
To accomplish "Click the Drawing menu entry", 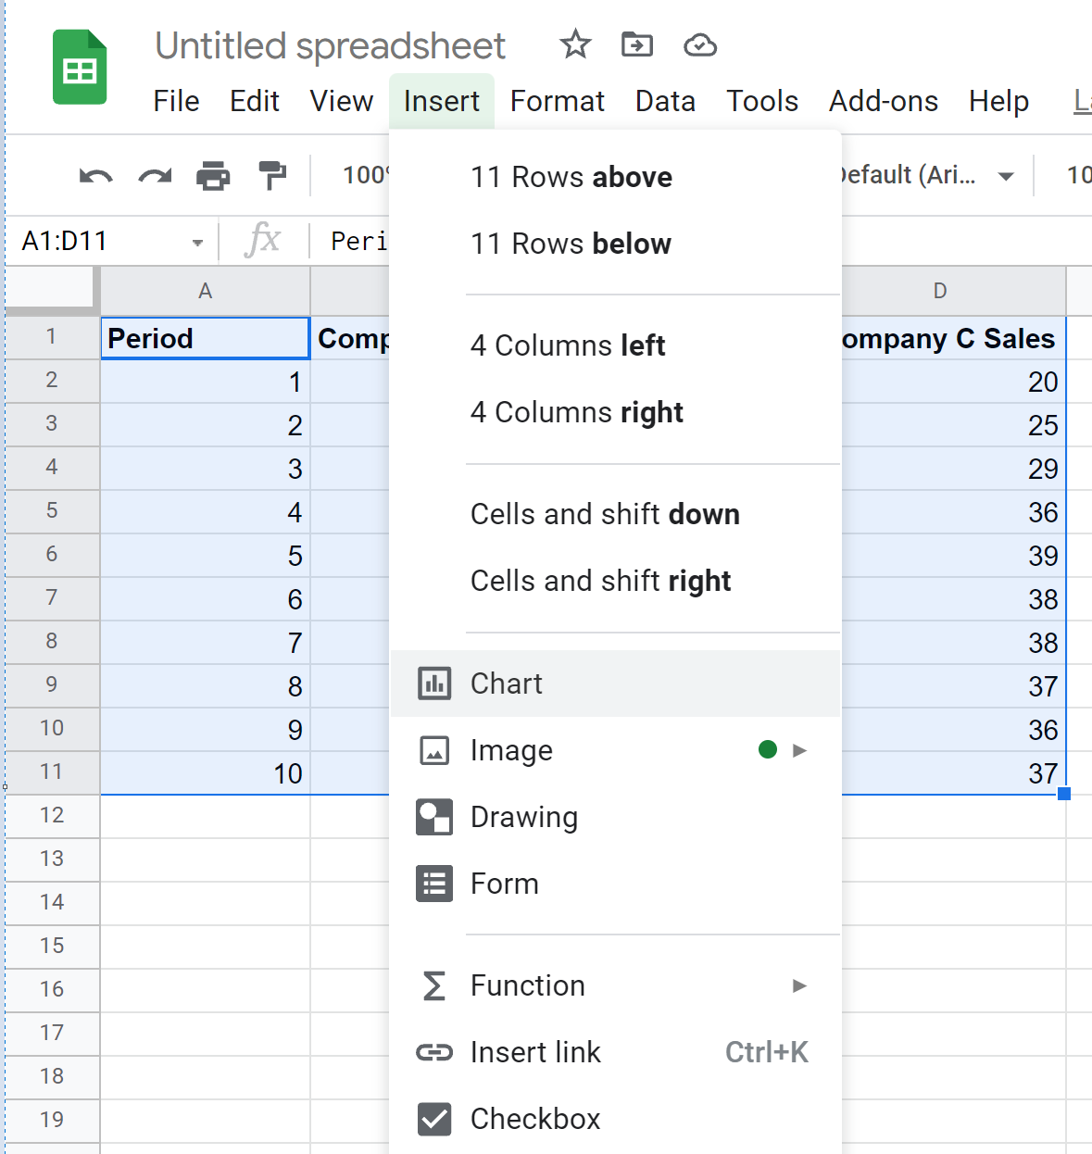I will pyautogui.click(x=524, y=817).
